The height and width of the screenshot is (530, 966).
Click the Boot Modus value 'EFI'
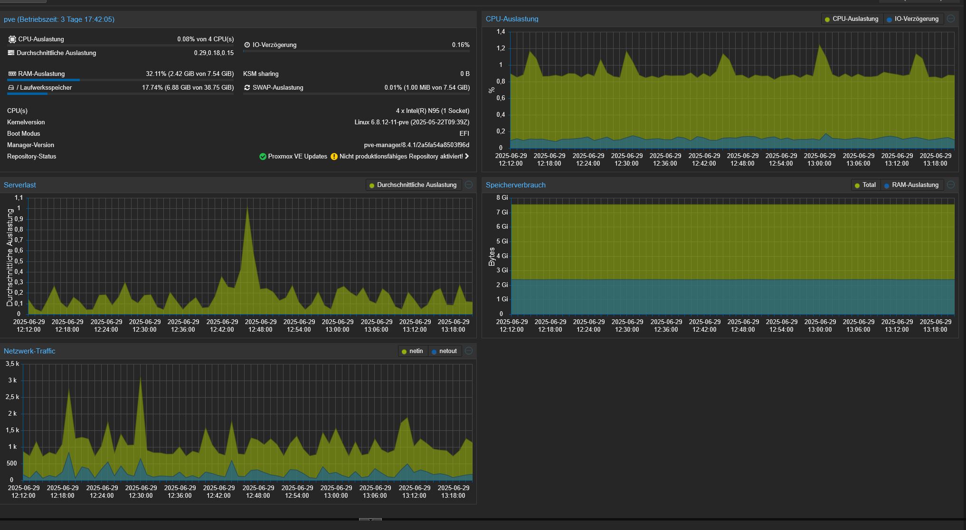point(464,134)
